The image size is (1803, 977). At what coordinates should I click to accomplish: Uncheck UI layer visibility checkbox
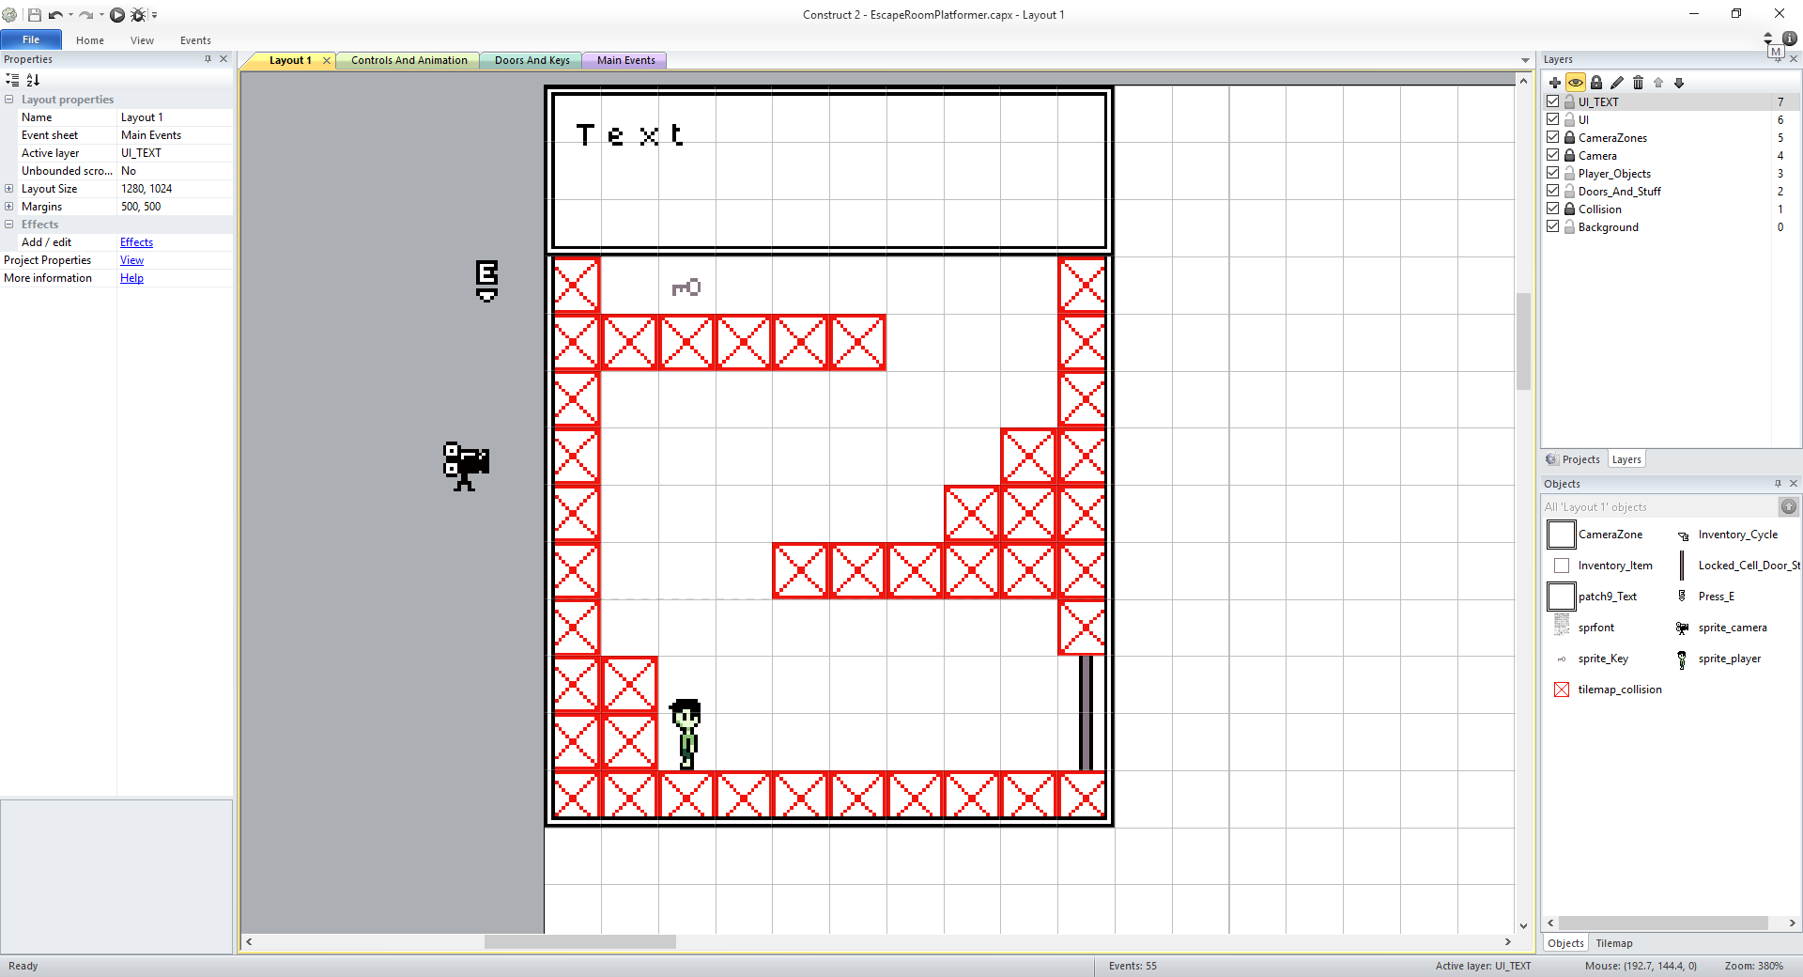pos(1553,119)
